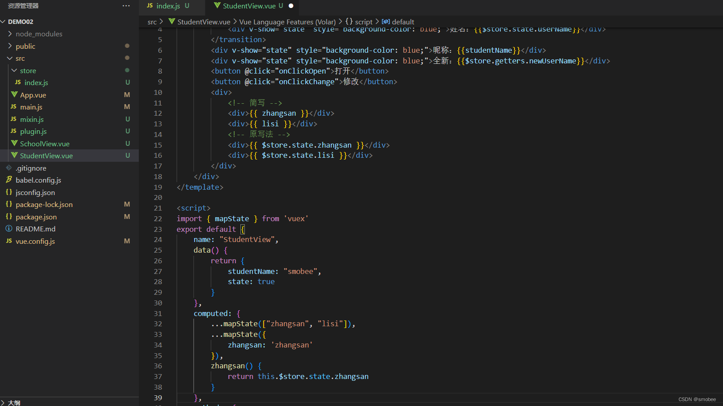Click the "smobee" string on line 27
723x406 pixels.
point(301,271)
